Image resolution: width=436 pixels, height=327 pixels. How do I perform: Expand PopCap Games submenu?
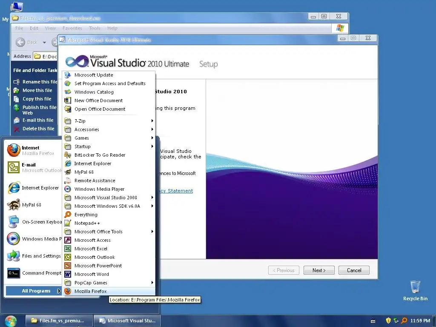[109, 283]
